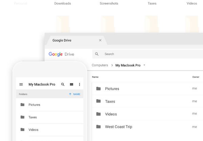Screen dimensions: 203x141
Task: Click owner 'me' in Pictures row
Action: [x=195, y=89]
